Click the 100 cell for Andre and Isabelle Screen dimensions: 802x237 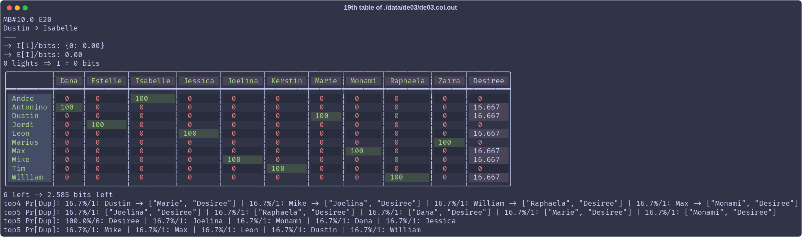[x=153, y=98]
